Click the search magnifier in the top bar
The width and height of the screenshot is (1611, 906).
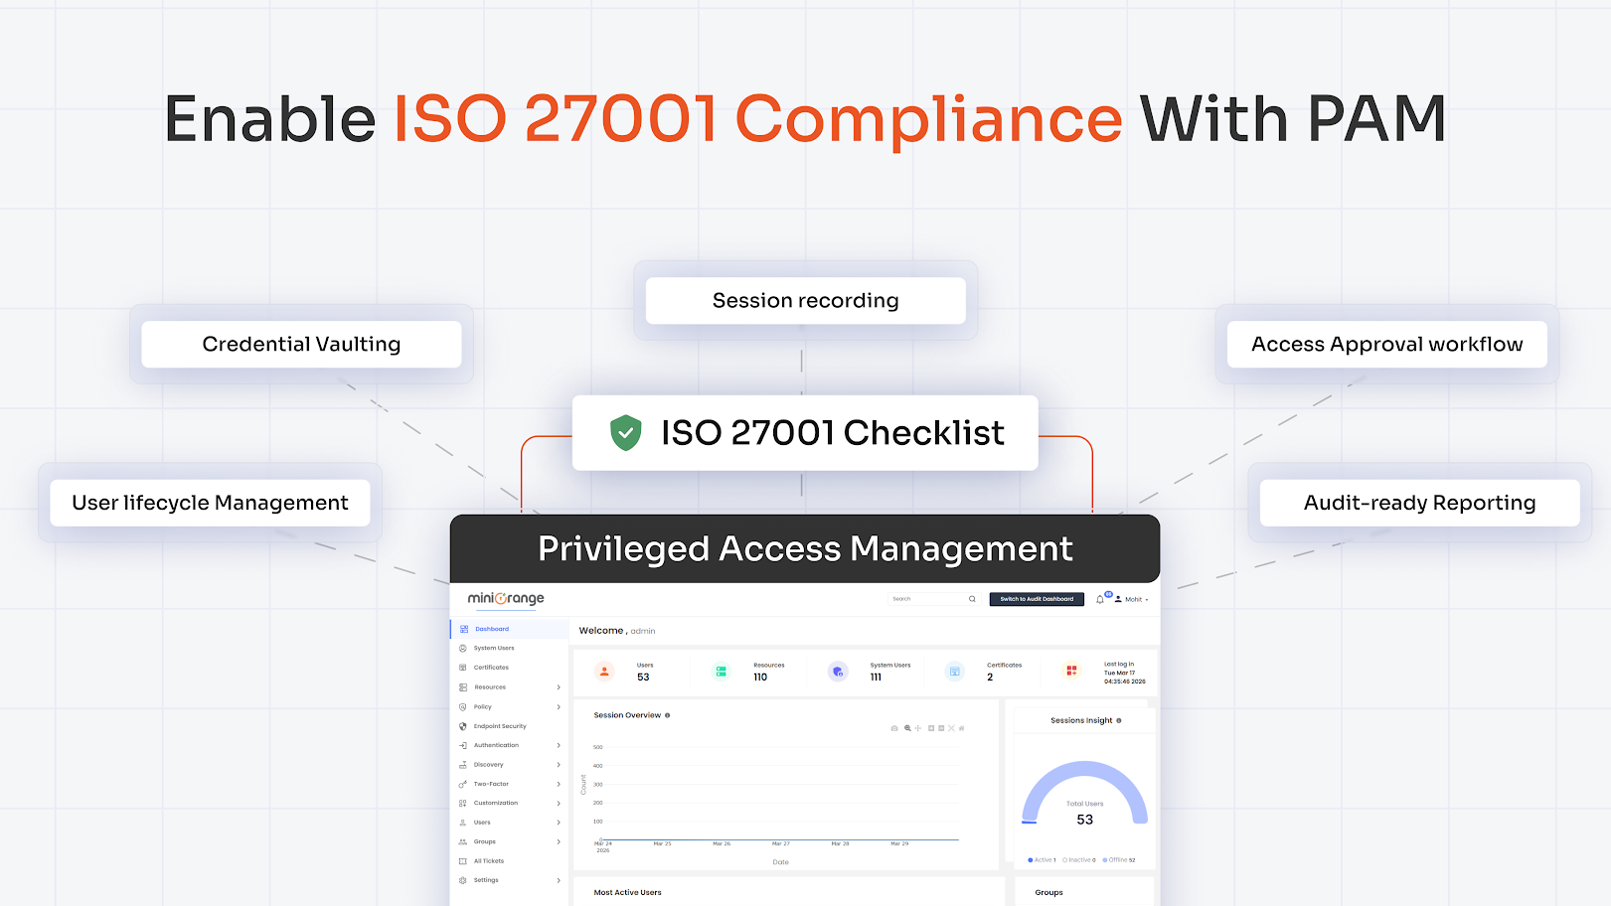[x=972, y=599]
